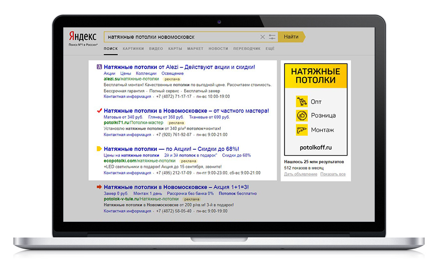Image resolution: width=439 pixels, height=266 pixels.
Task: Click the Опт cart icon in banner
Action: click(x=302, y=101)
